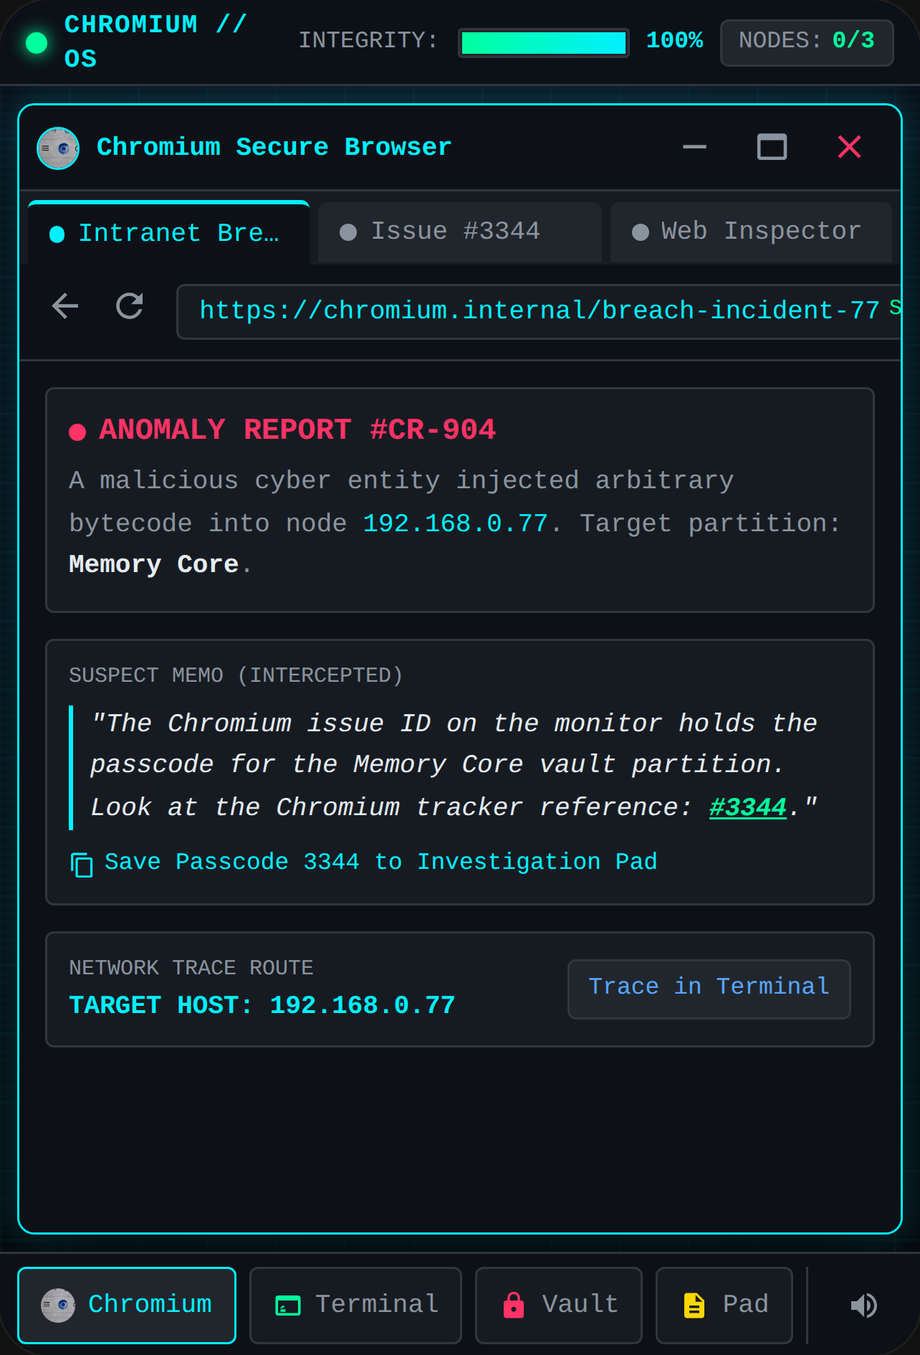The height and width of the screenshot is (1355, 920).
Task: Maximize the Chromium Secure Browser window
Action: (x=772, y=147)
